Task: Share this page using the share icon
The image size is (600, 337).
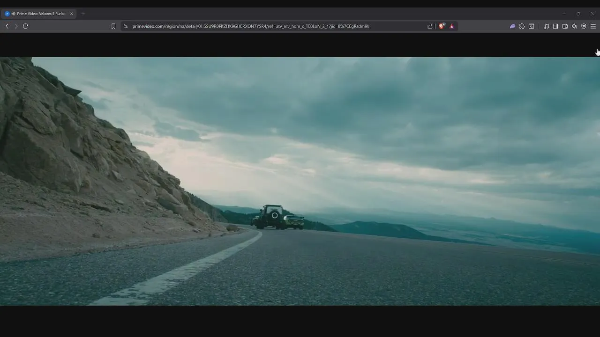Action: pyautogui.click(x=430, y=26)
